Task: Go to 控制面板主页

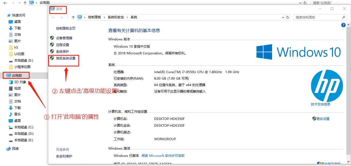Action: [65, 28]
